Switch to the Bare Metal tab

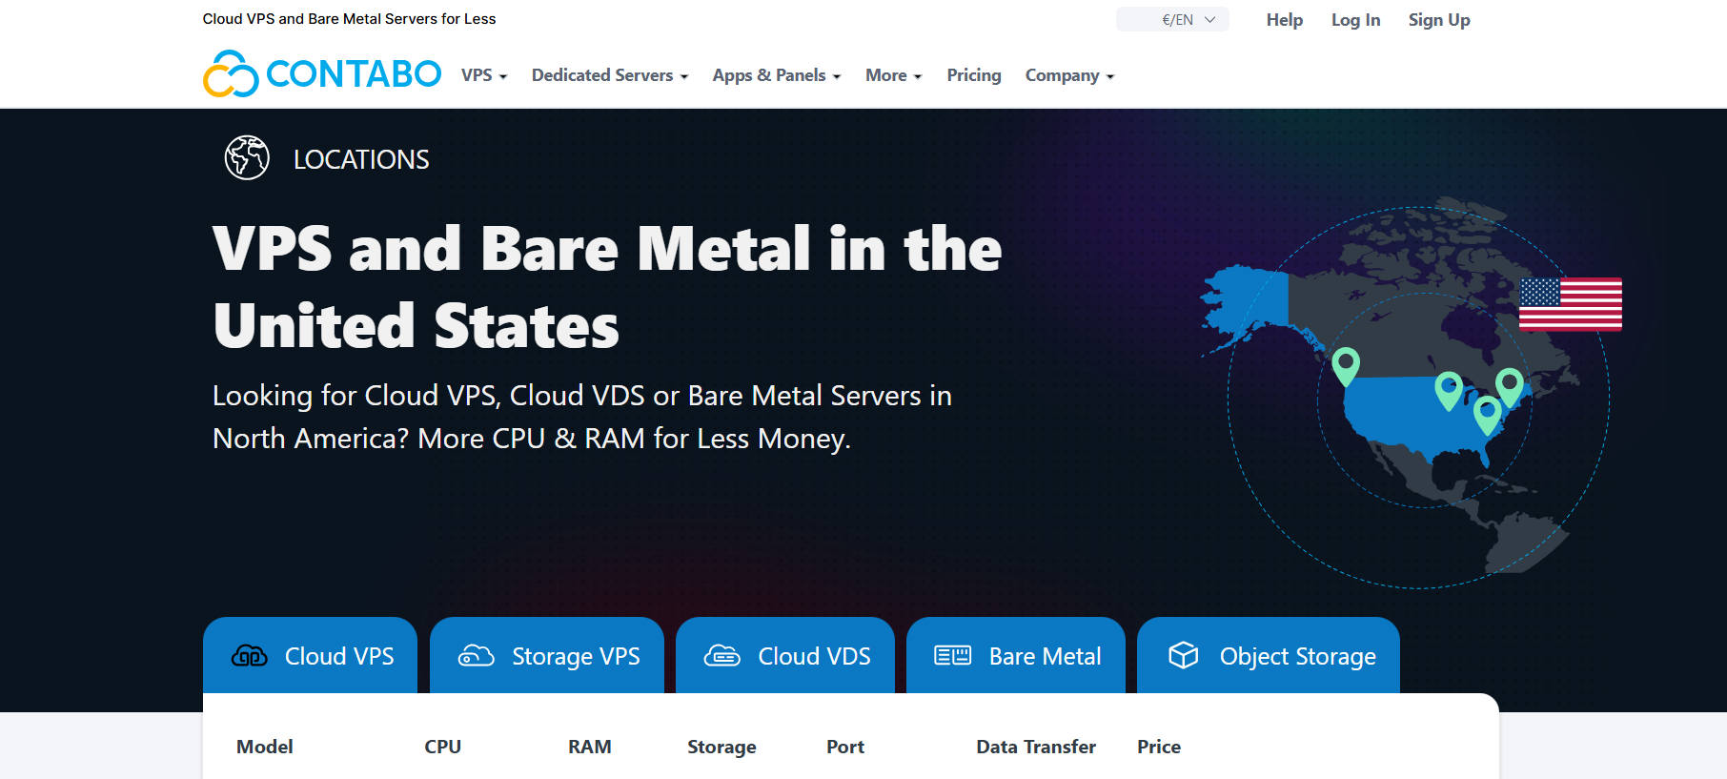click(1016, 655)
